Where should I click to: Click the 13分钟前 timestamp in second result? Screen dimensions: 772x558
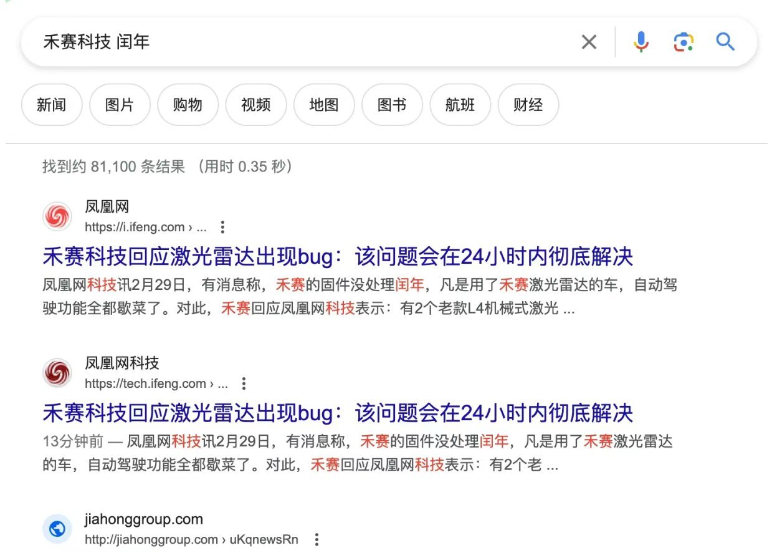(x=73, y=441)
